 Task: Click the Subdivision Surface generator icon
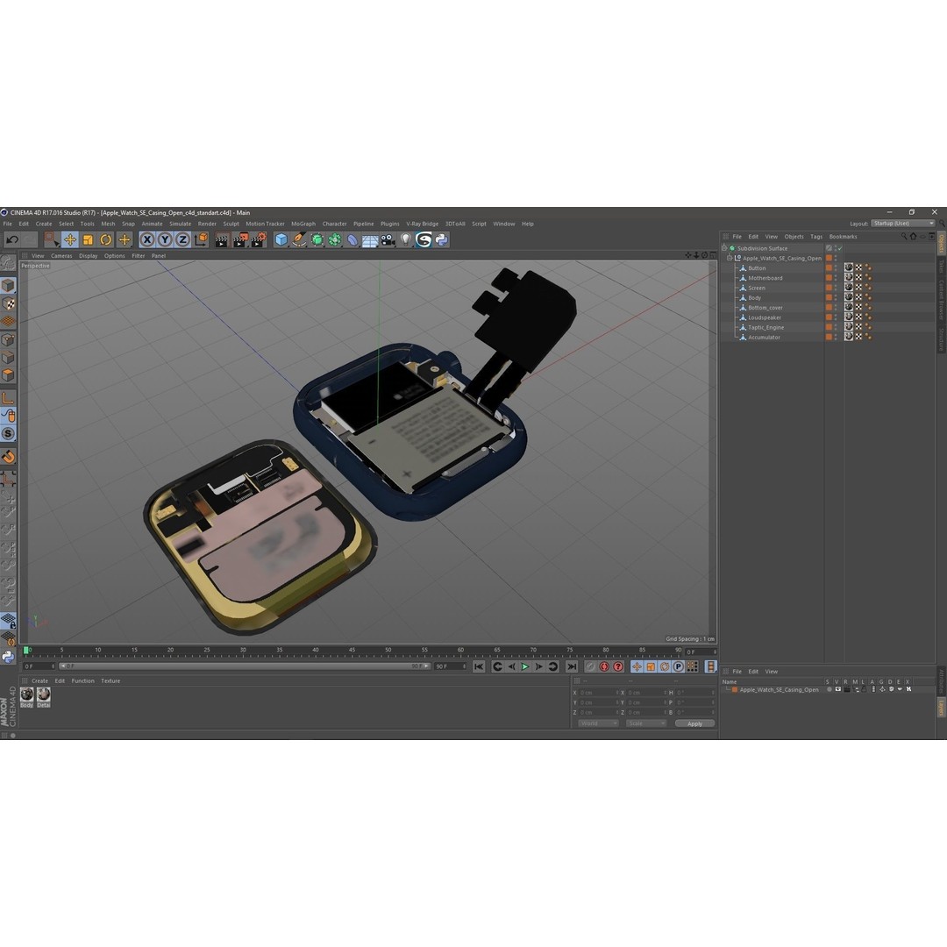tap(317, 239)
